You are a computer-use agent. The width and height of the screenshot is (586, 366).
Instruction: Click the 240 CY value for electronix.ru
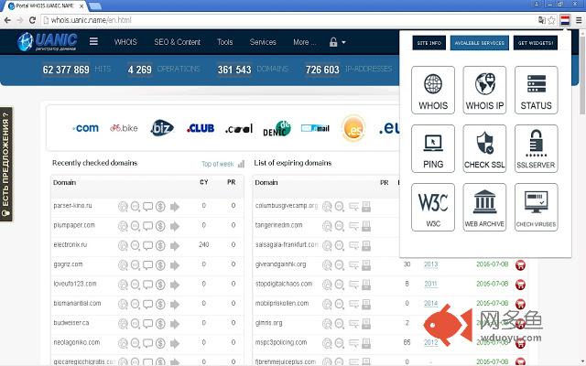[203, 244]
